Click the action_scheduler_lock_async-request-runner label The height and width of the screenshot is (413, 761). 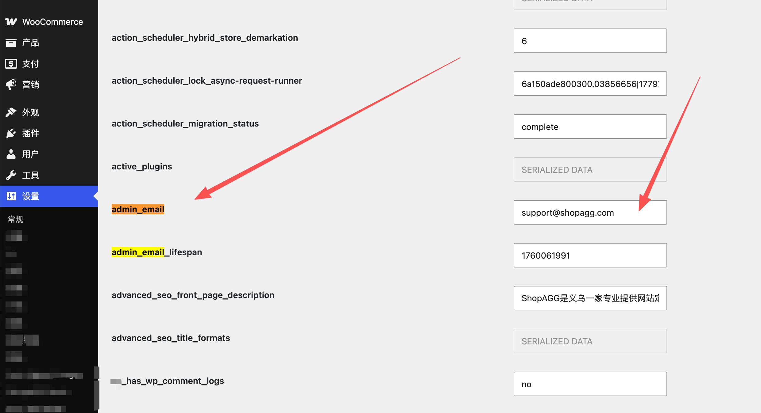(207, 81)
